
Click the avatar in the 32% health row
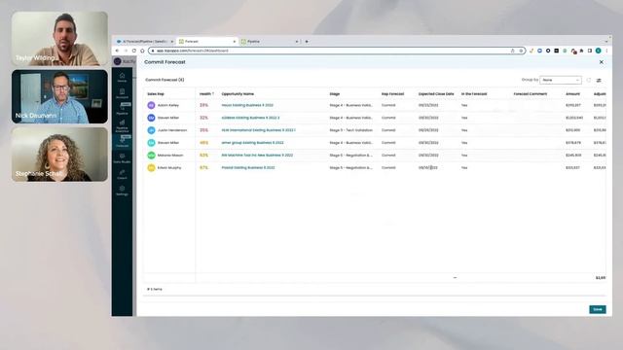click(151, 118)
